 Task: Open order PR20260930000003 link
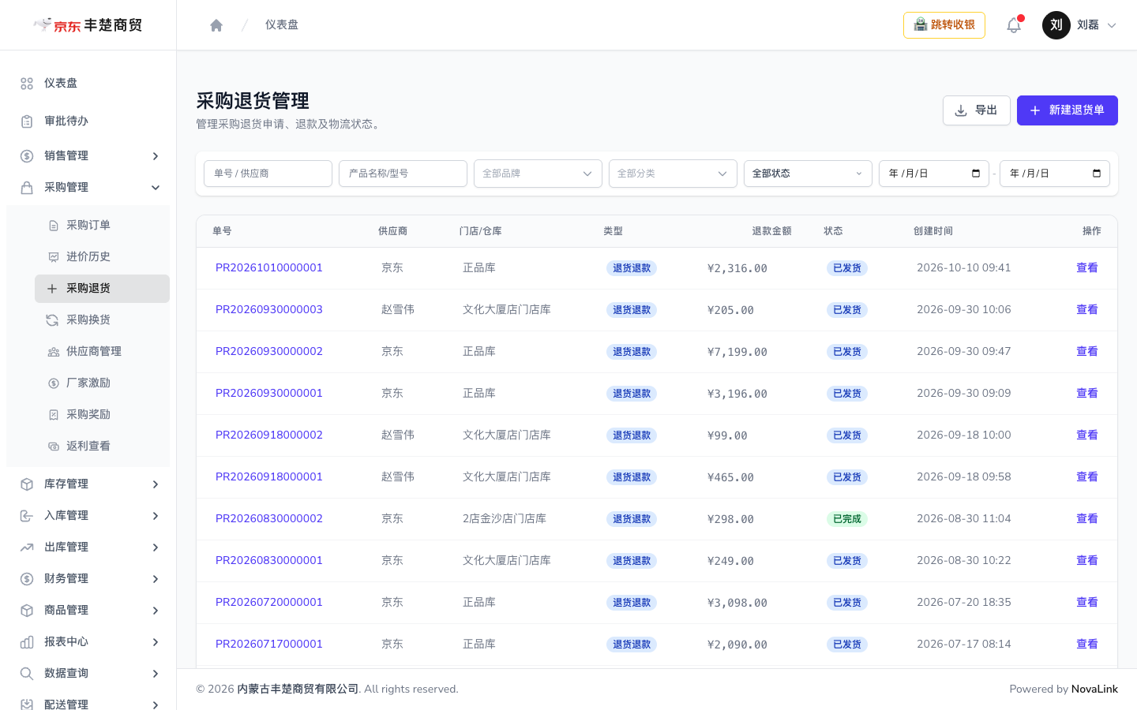pyautogui.click(x=269, y=310)
